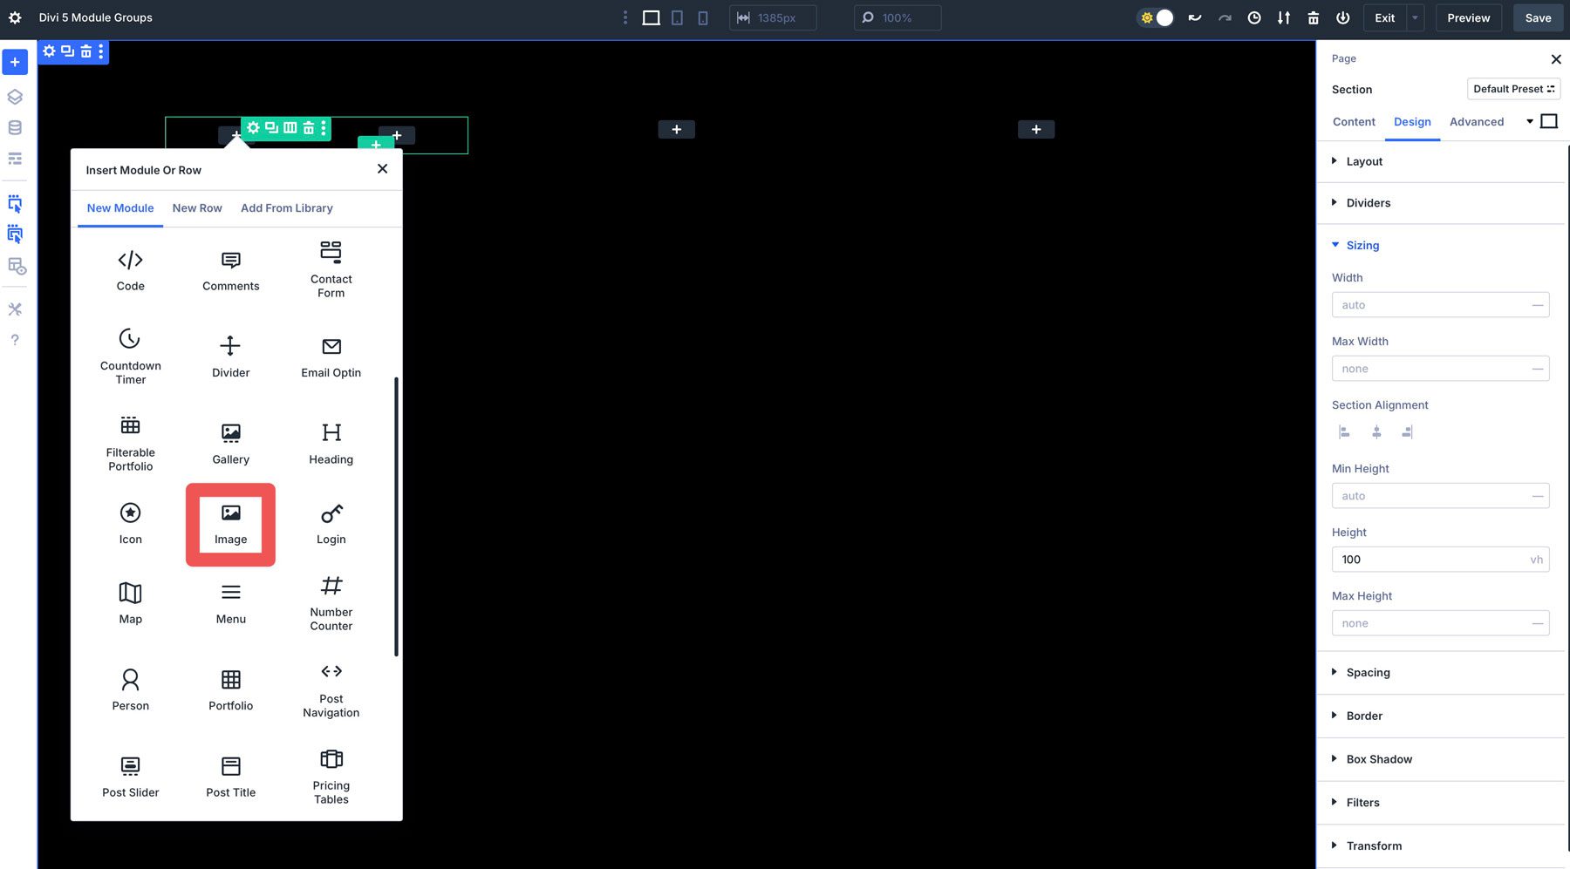Viewport: 1570px width, 869px height.
Task: Insert a Gallery module
Action: [230, 443]
